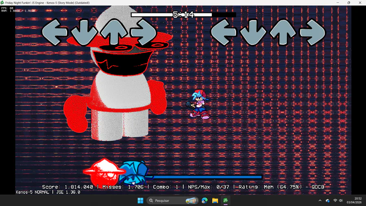Click the Misses: 1,706 counter
The image size is (366, 206).
coord(123,187)
